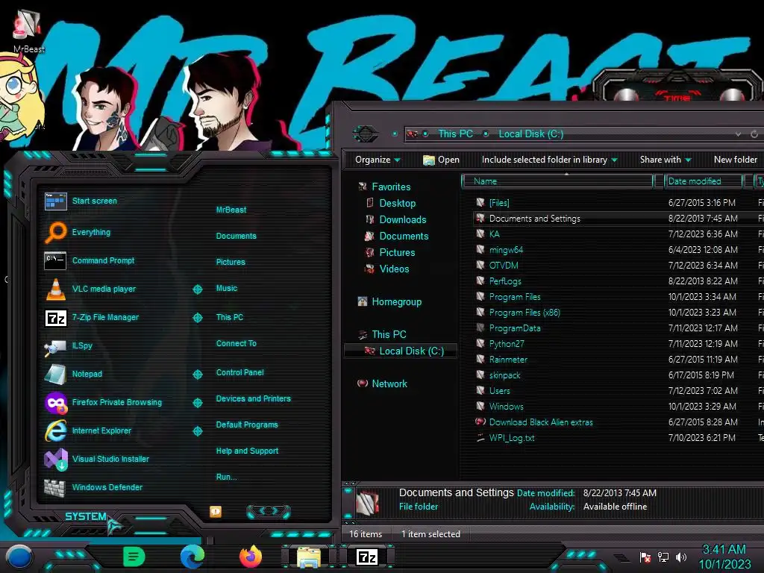Open Devices and Printers in Start menu
764x573 pixels.
click(x=254, y=398)
